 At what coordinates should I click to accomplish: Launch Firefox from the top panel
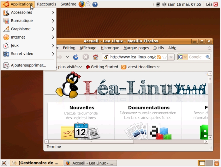click(82, 4)
